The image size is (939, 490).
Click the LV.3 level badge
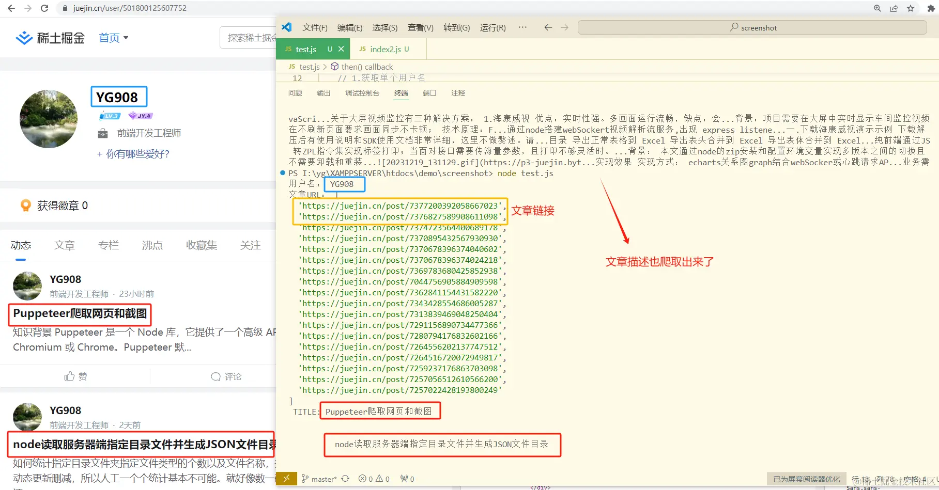[x=110, y=116]
